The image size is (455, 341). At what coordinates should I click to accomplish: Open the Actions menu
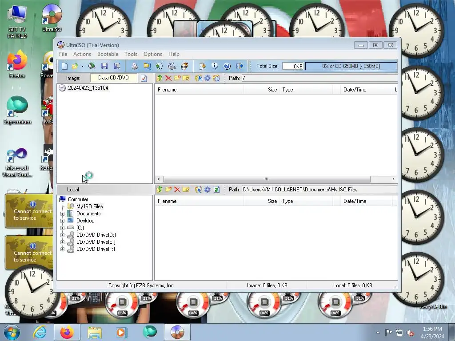[x=82, y=54]
